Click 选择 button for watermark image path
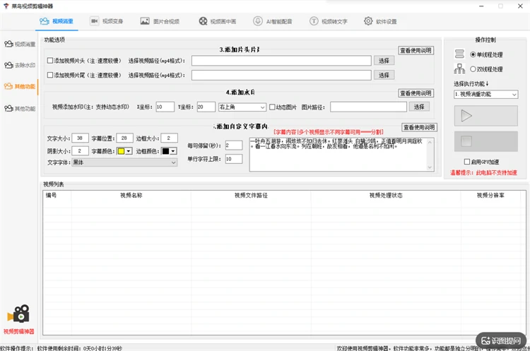 [x=419, y=107]
